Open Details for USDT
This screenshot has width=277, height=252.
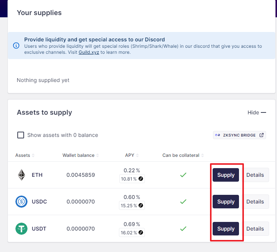255,229
